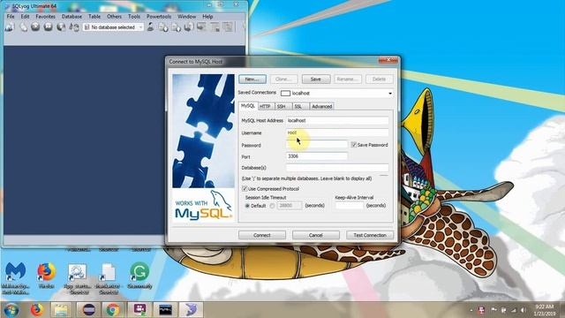
Task: Open the Tools menu
Action: coord(133,16)
